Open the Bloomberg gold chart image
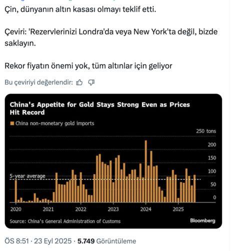The width and height of the screenshot is (231, 251). click(113, 161)
